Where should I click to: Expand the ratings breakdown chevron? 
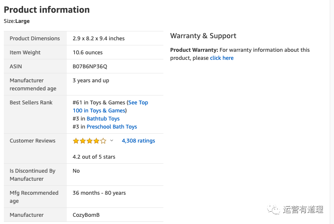click(x=111, y=140)
